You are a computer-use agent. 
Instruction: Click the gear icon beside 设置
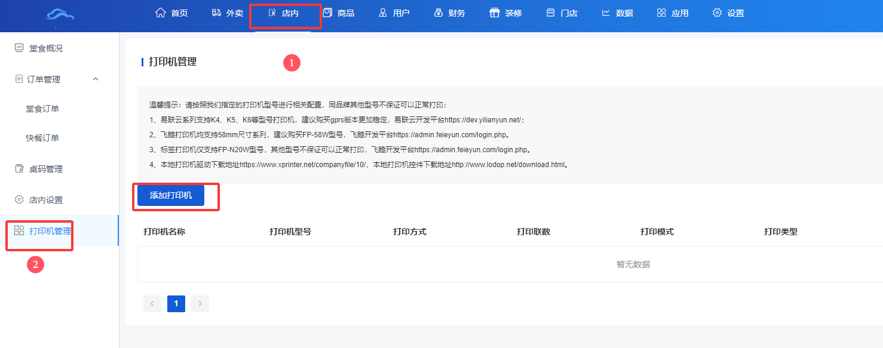[x=717, y=13]
